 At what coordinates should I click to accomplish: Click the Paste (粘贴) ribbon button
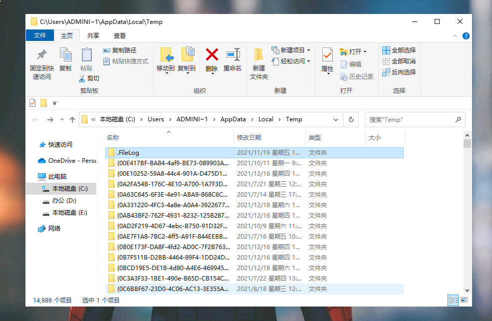(86, 59)
